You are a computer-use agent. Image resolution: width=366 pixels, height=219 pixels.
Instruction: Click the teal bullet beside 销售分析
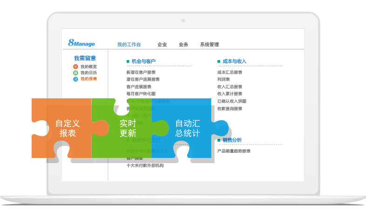coord(219,140)
